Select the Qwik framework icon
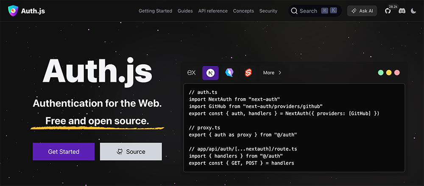The image size is (424, 186). [229, 73]
